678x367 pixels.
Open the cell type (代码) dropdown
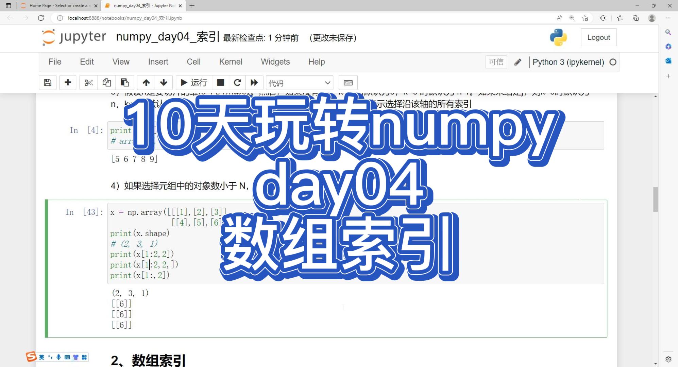click(299, 83)
